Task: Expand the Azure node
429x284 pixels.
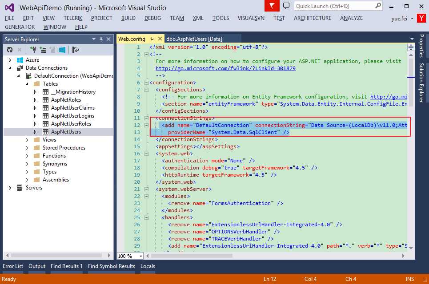Action: click(10, 60)
